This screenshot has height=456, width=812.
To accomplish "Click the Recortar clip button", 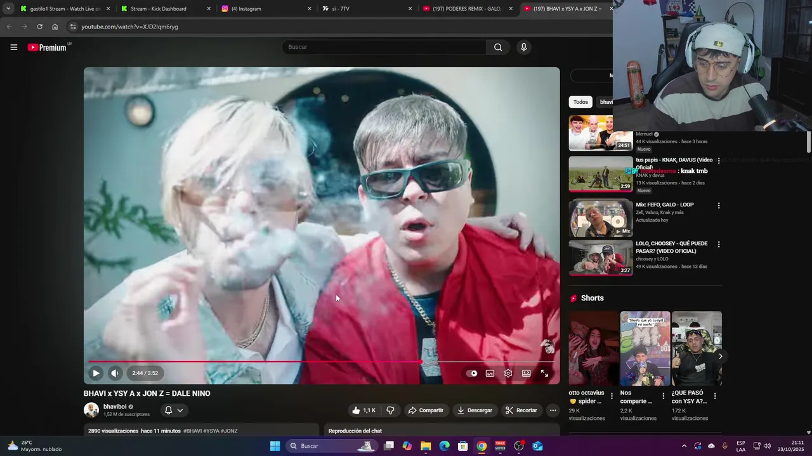I will pyautogui.click(x=521, y=410).
